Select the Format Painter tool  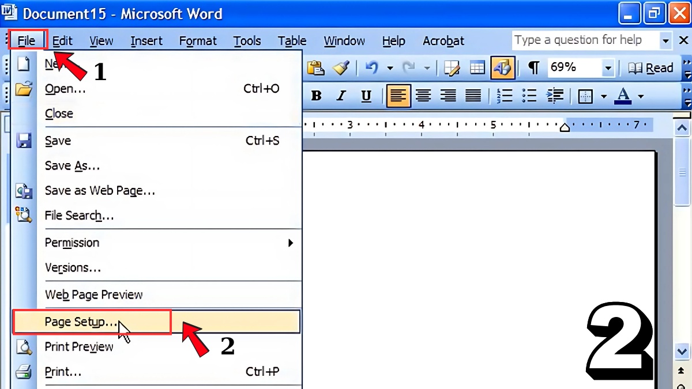[341, 67]
